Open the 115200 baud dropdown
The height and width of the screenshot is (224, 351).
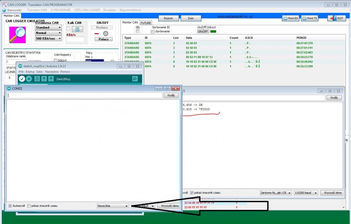coord(306,193)
